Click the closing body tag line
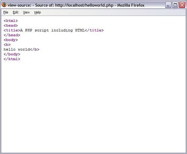This screenshot has height=154, width=187. (x=12, y=54)
